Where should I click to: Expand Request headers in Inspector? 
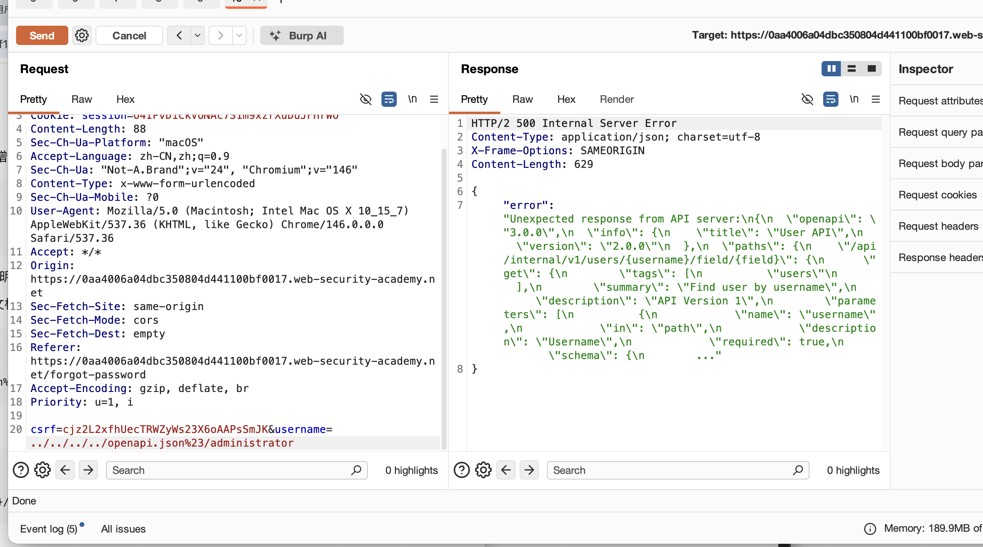coord(938,226)
